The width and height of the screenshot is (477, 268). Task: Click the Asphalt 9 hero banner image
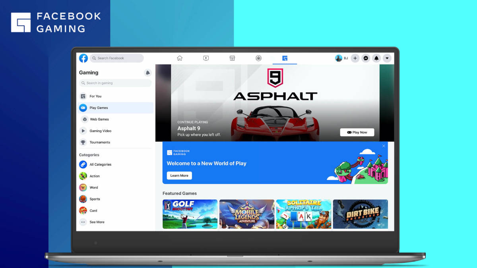(x=275, y=103)
